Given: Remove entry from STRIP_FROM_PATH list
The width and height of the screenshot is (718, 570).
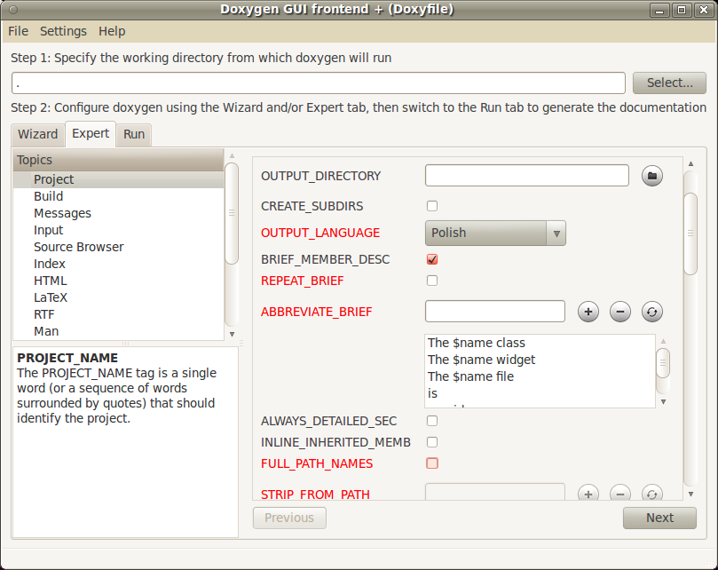Looking at the screenshot, I should (620, 494).
